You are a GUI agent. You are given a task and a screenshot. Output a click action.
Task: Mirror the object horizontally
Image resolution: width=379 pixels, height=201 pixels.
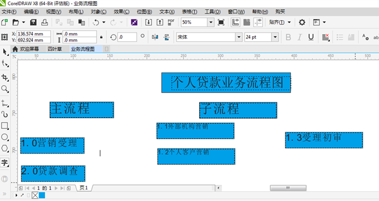pos(155,37)
